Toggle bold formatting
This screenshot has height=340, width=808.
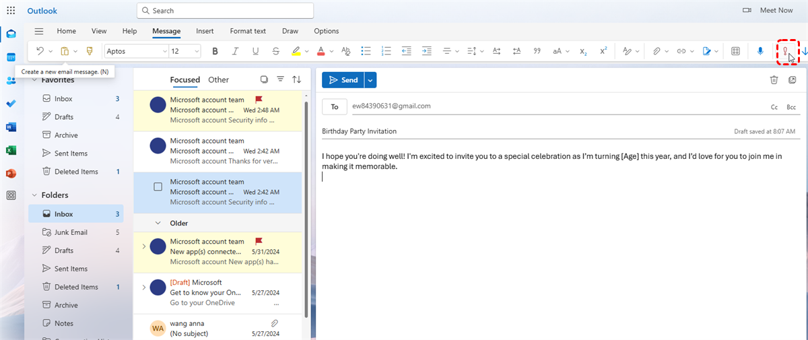pyautogui.click(x=215, y=51)
